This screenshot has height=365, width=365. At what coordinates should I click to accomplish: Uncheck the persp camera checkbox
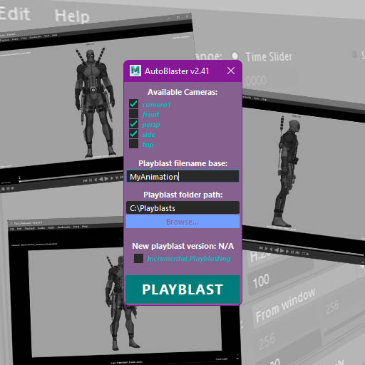click(x=133, y=124)
